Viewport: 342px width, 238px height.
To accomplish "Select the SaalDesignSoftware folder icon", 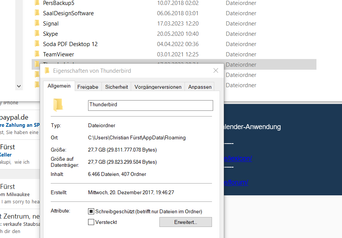I will tap(37, 13).
